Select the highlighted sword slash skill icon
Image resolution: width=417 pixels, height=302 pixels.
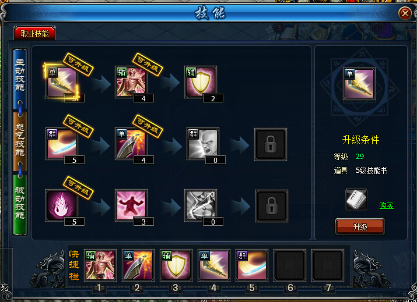(x=62, y=83)
